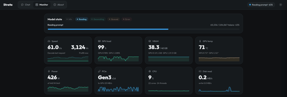The width and height of the screenshot is (287, 97).
Task: Click the 61.0 t/s decode speed value
Action: pyautogui.click(x=54, y=47)
